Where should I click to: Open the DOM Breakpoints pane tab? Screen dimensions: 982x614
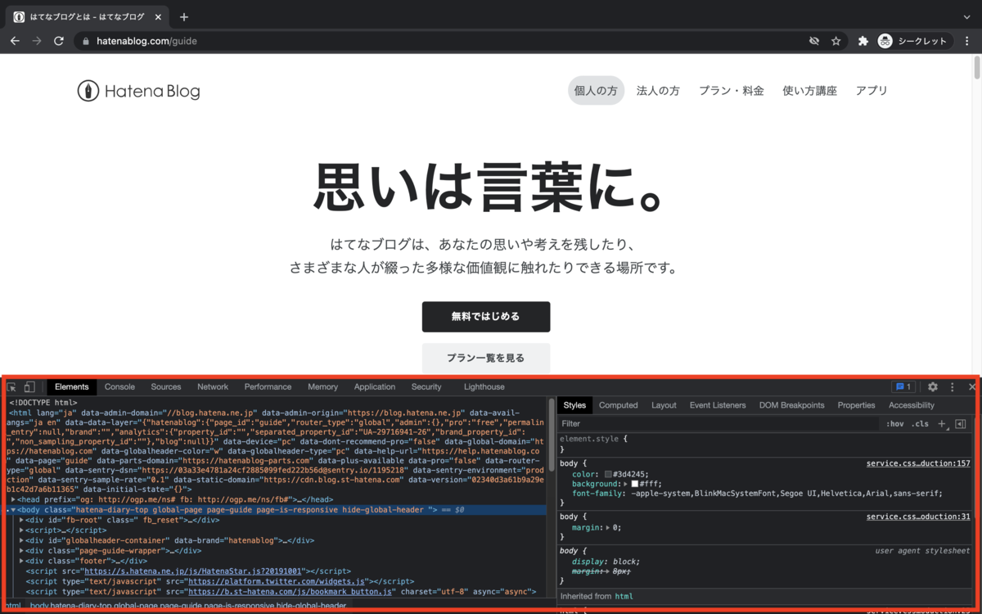coord(792,405)
